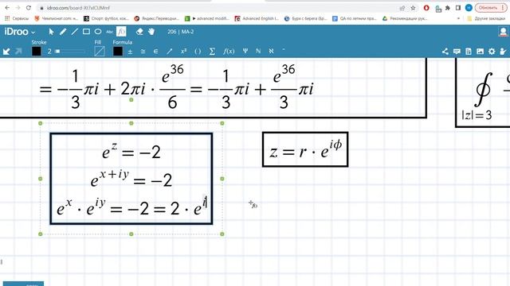Open the approximately-equal relations formula group
510x286 pixels.
(x=143, y=51)
